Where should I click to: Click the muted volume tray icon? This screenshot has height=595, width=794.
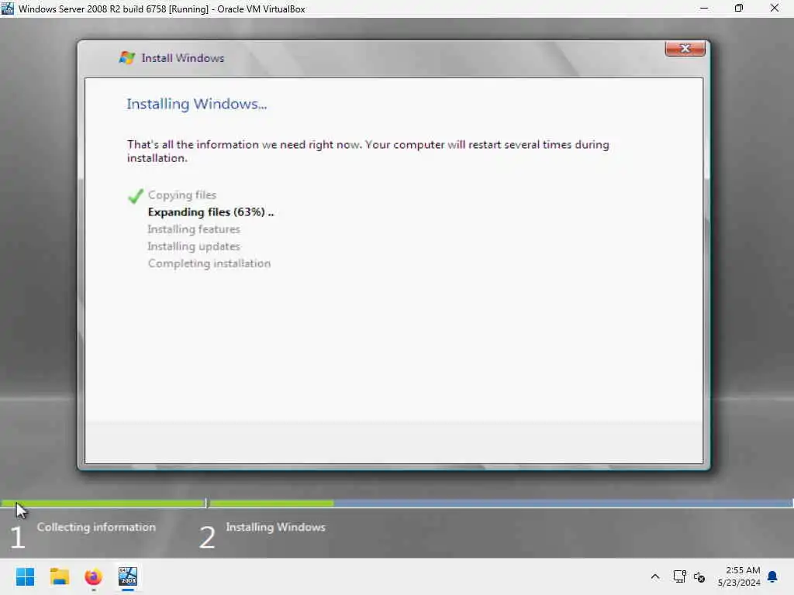(x=699, y=576)
